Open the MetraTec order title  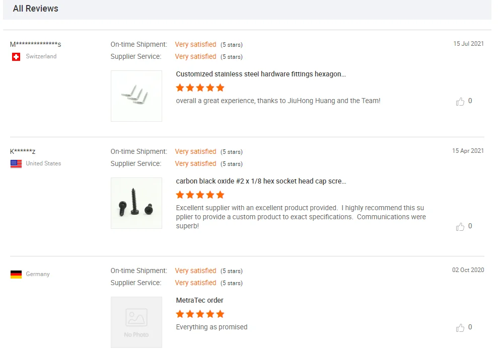pyautogui.click(x=199, y=300)
